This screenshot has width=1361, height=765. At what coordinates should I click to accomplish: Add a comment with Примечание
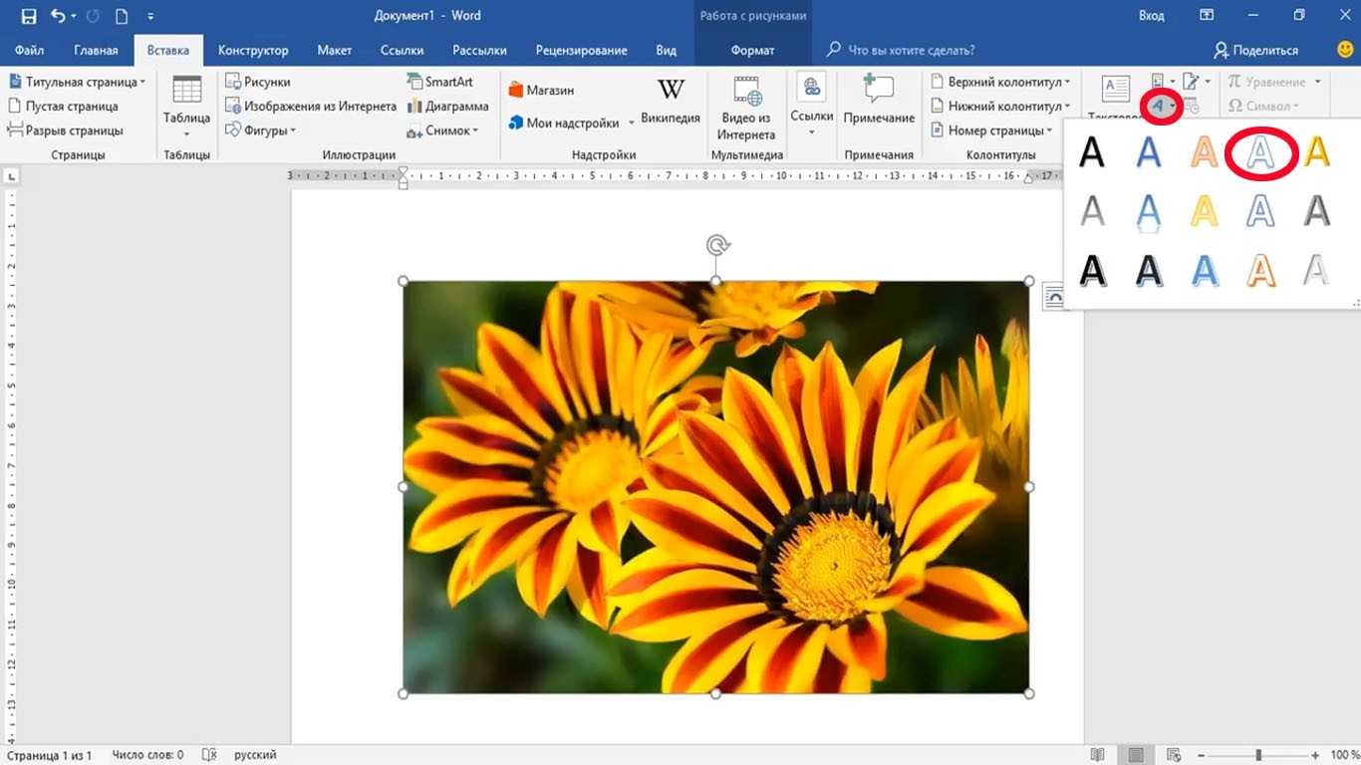(x=879, y=100)
